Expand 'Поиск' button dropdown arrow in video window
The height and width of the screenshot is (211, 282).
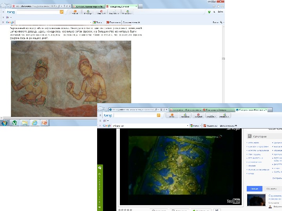tap(200, 126)
